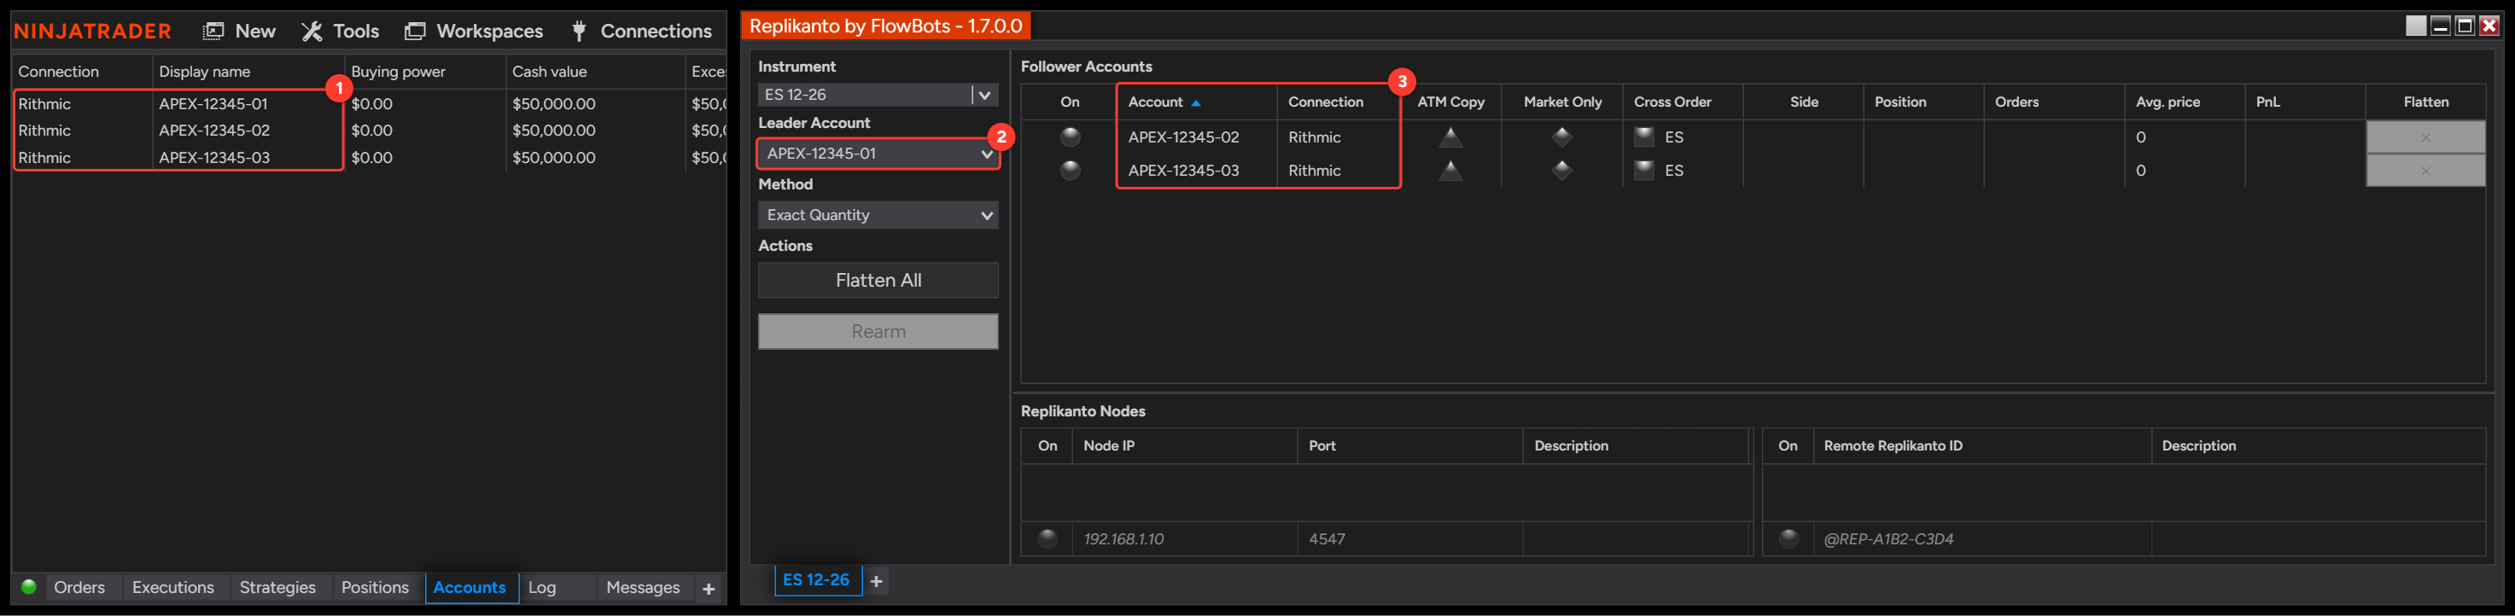Enable follower APEX-12345-02 On toggle

1070,137
